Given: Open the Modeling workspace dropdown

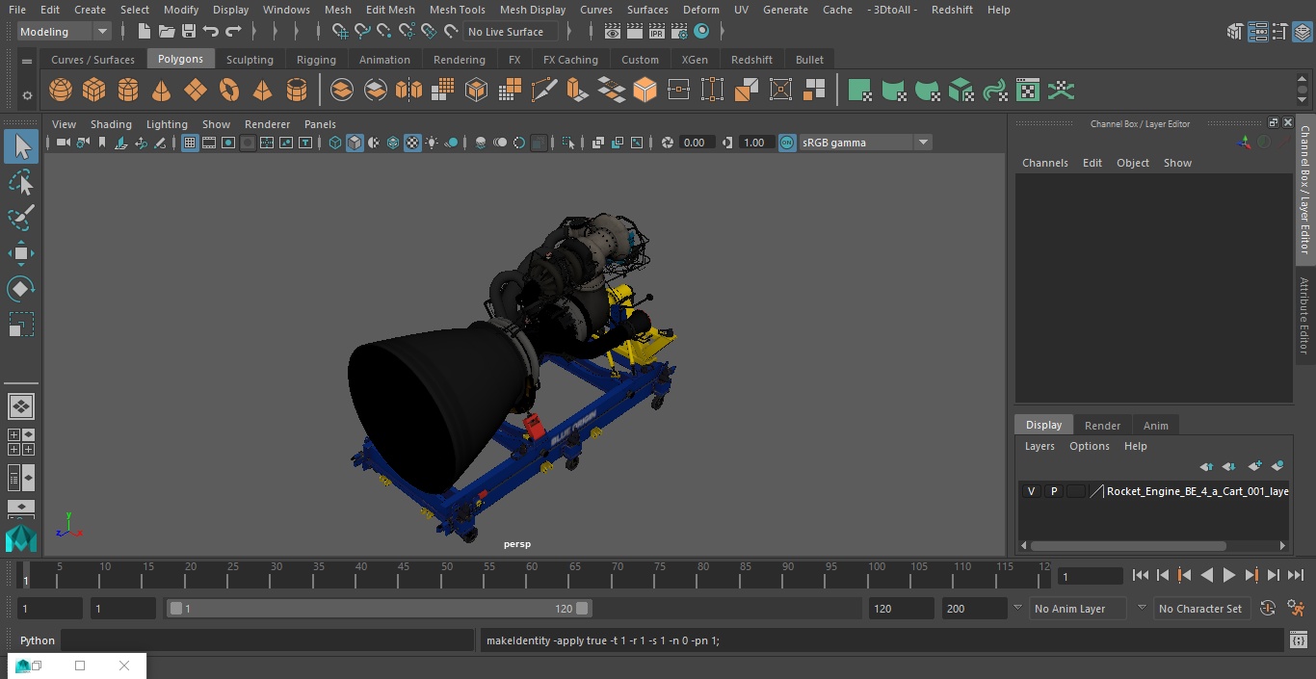Looking at the screenshot, I should coord(65,32).
